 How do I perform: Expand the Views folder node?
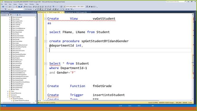tap(8, 91)
